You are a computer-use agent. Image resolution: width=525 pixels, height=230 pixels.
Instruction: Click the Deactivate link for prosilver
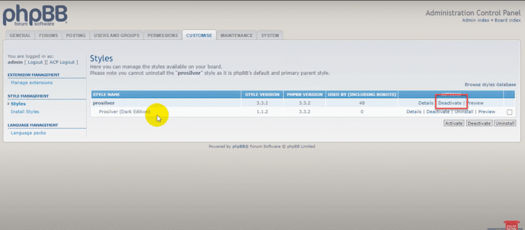450,103
